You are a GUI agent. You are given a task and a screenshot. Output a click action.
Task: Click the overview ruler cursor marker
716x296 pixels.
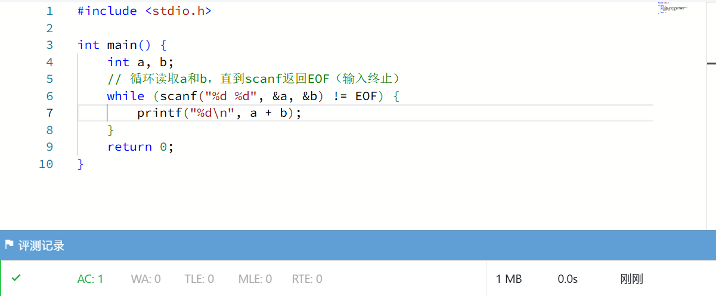pyautogui.click(x=711, y=63)
